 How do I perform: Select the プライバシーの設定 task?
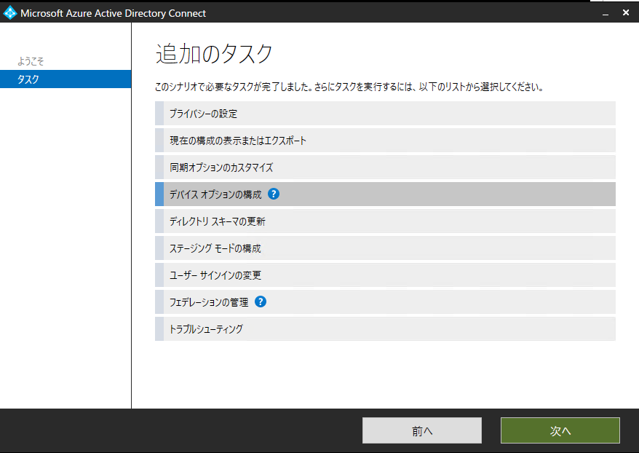(x=385, y=114)
